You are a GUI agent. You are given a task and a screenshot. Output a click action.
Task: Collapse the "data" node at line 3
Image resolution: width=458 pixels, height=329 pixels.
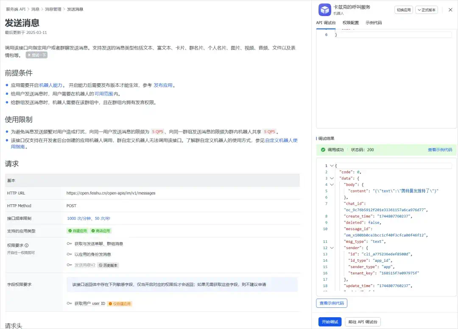pos(332,178)
